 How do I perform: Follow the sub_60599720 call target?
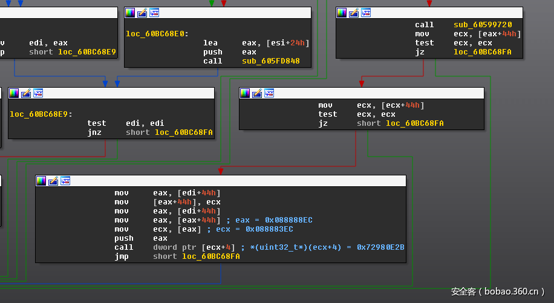pos(483,25)
